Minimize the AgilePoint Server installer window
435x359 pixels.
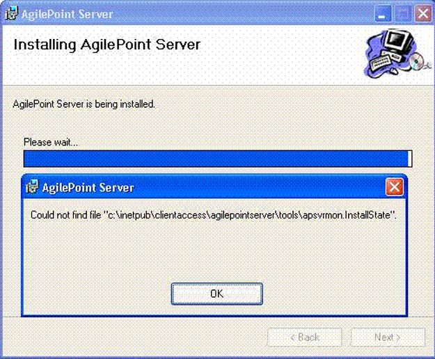383,13
